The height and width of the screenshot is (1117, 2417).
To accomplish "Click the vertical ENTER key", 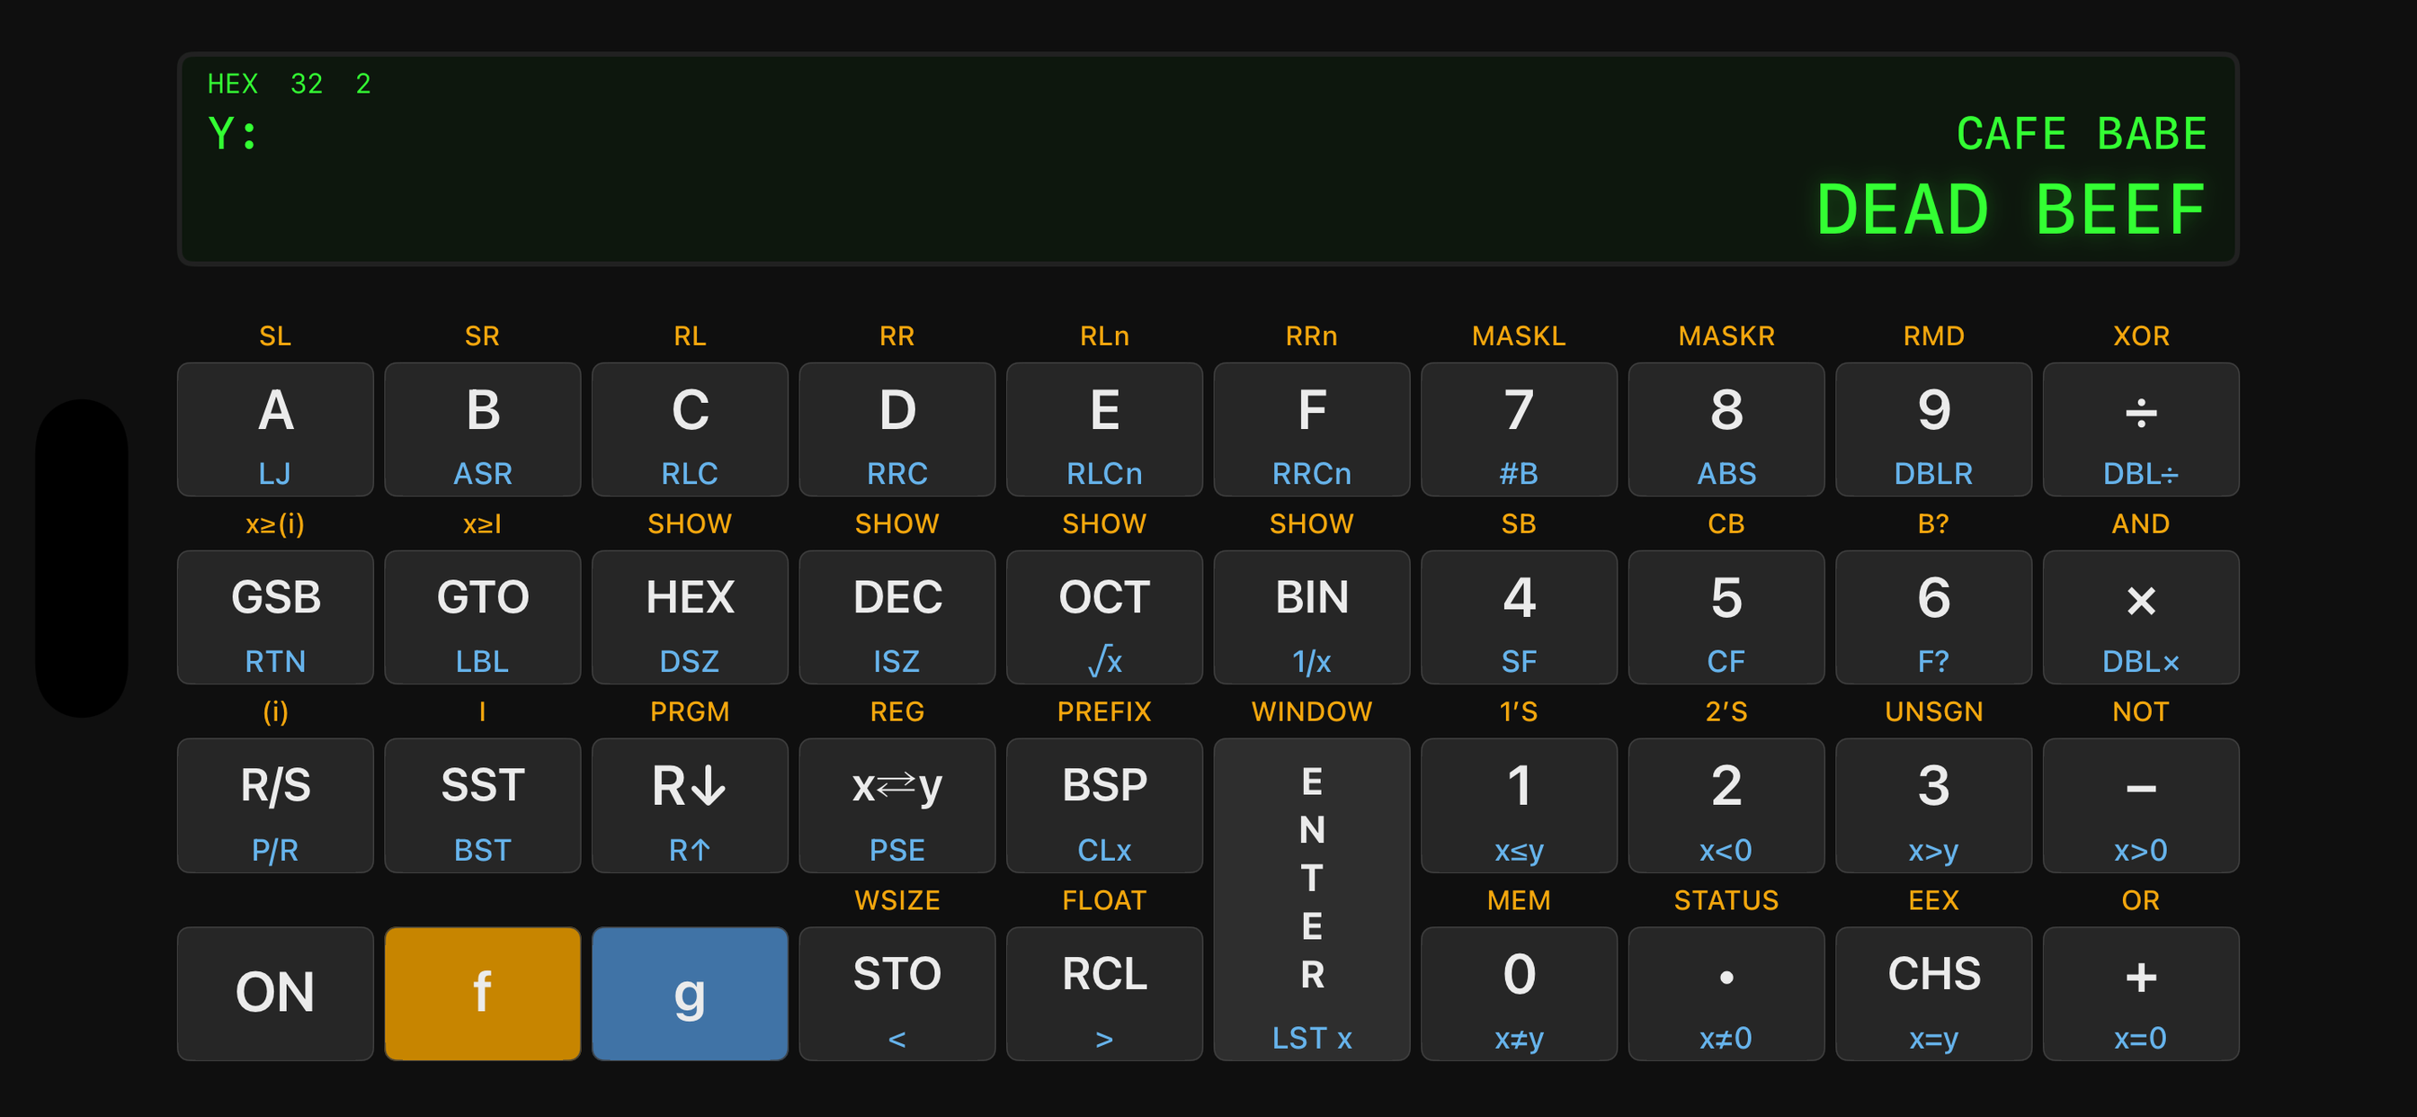I will (x=1312, y=899).
